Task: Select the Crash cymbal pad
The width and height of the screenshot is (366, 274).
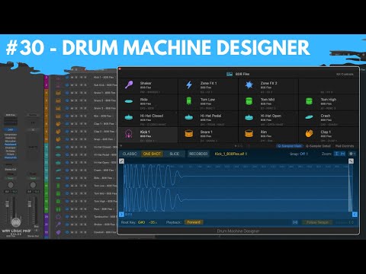Action: (329, 119)
